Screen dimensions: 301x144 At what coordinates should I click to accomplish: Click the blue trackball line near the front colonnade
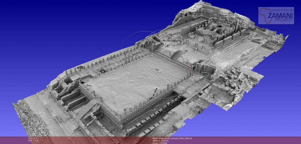167,97
